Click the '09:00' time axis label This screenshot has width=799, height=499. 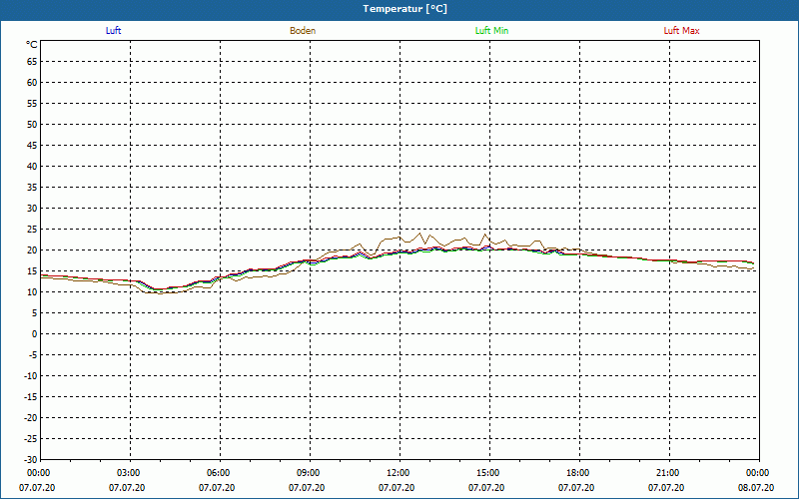[309, 473]
